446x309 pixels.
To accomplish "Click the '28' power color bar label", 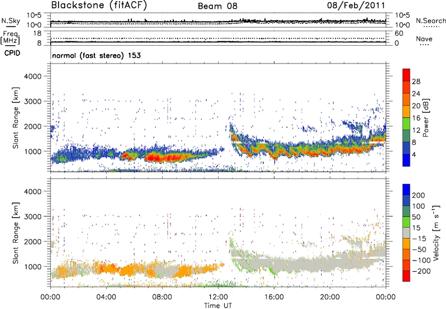I will 416,81.
